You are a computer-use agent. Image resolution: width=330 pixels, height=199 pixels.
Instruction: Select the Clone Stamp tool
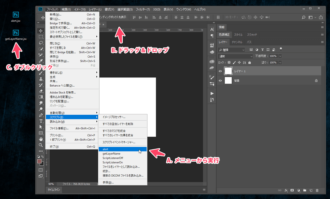click(41, 79)
